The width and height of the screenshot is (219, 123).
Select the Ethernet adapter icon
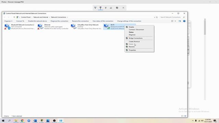(40, 27)
